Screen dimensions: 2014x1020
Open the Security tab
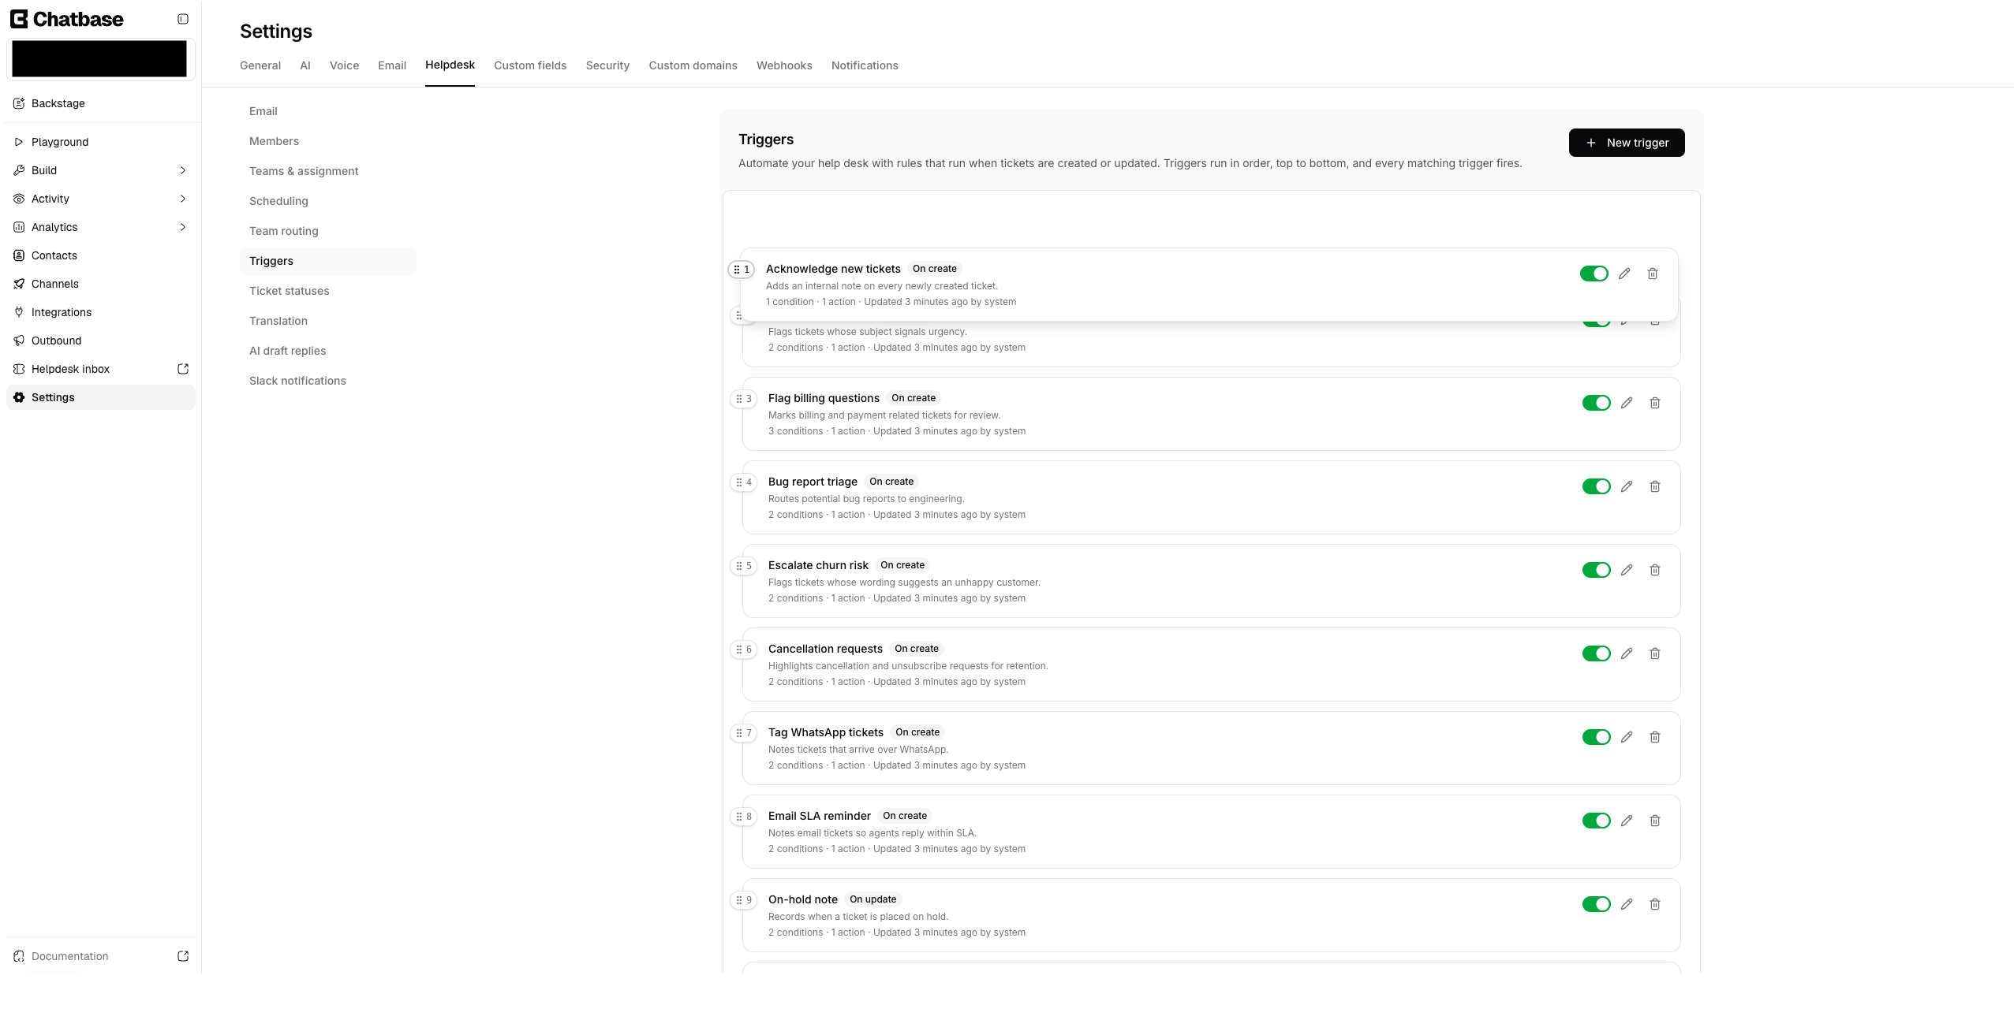coord(607,65)
